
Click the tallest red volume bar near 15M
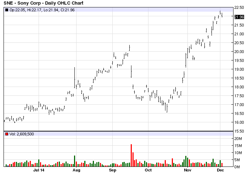point(131,156)
